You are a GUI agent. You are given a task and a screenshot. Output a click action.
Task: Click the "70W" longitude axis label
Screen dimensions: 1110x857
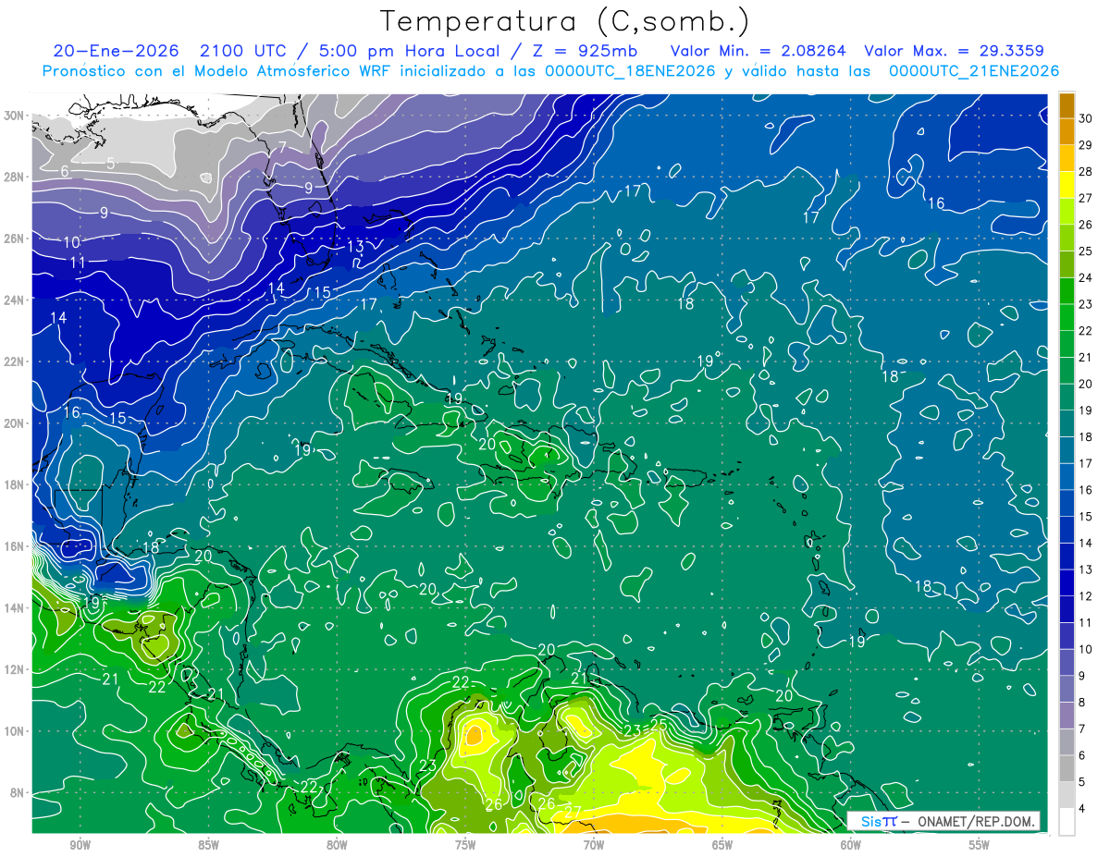click(594, 845)
